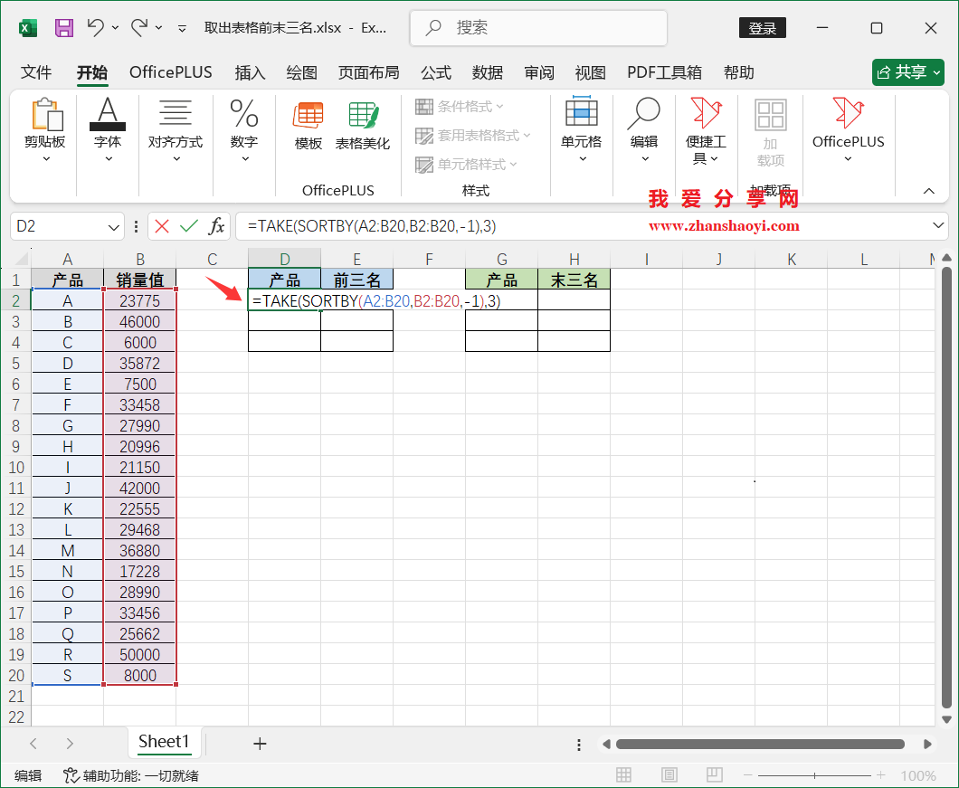Image resolution: width=959 pixels, height=788 pixels.
Task: Open the 公式 ribbon tab
Action: point(435,72)
